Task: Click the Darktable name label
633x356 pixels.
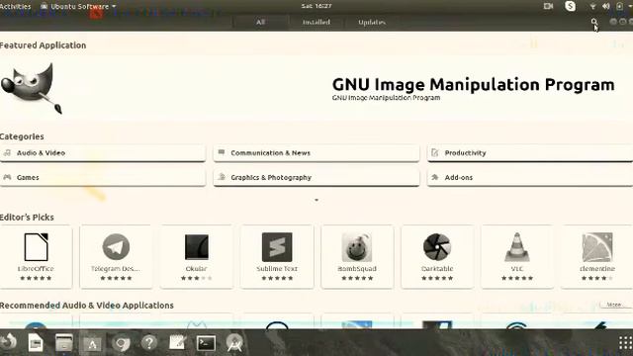Action: [437, 268]
